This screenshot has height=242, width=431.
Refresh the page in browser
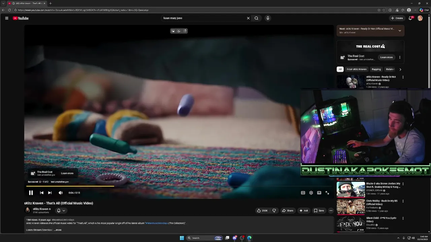[x=9, y=10]
